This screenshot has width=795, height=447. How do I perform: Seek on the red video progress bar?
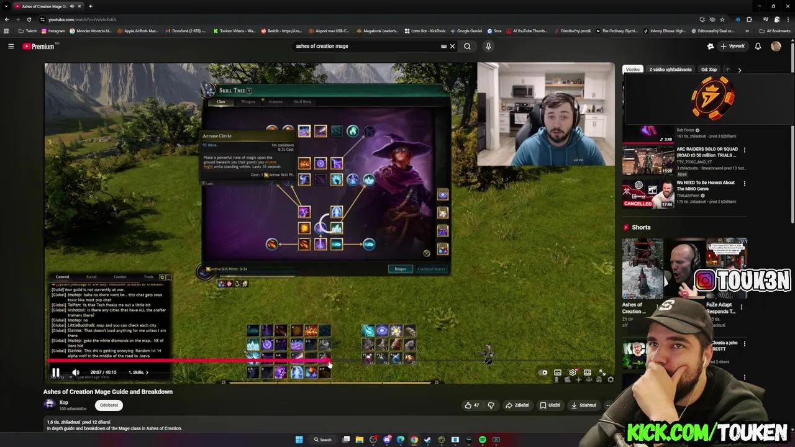[330, 361]
